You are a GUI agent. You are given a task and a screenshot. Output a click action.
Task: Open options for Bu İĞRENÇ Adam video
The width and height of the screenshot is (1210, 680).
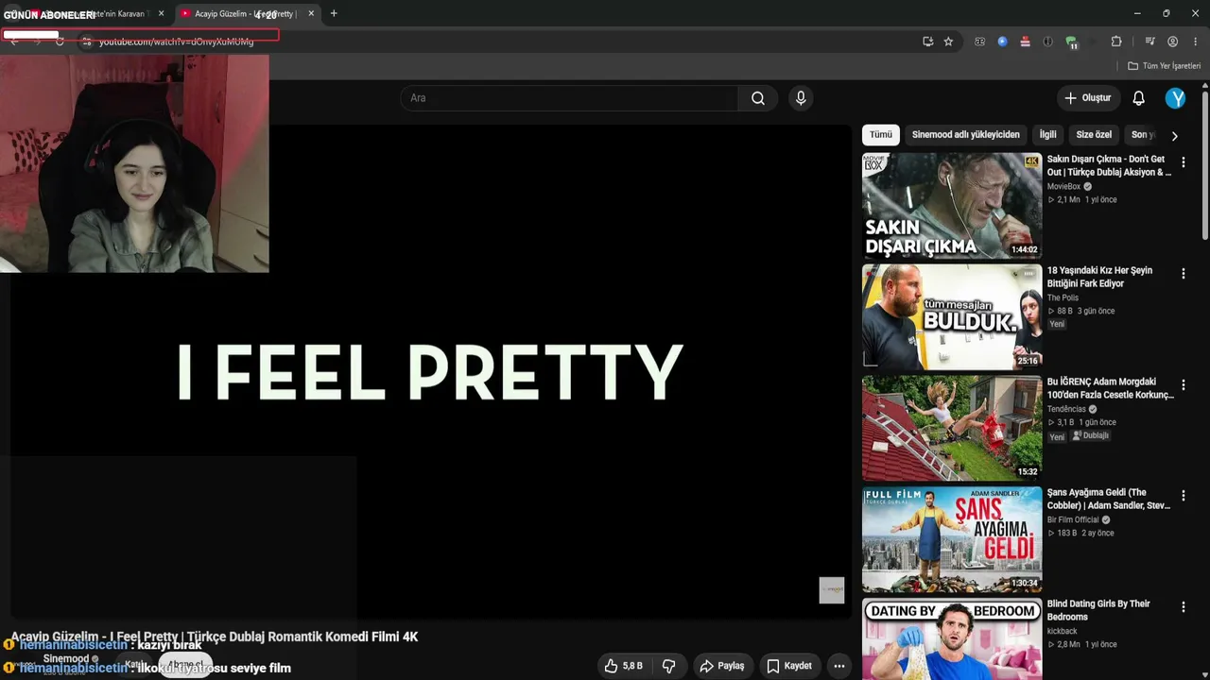pyautogui.click(x=1183, y=385)
